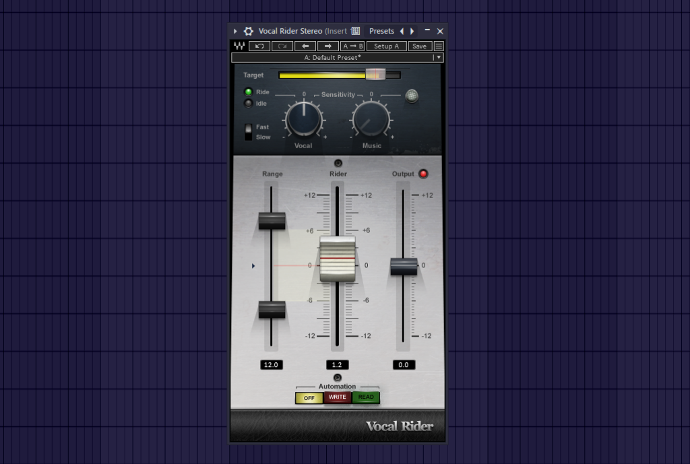Click the A→B copy icon
This screenshot has width=690, height=464.
[353, 46]
